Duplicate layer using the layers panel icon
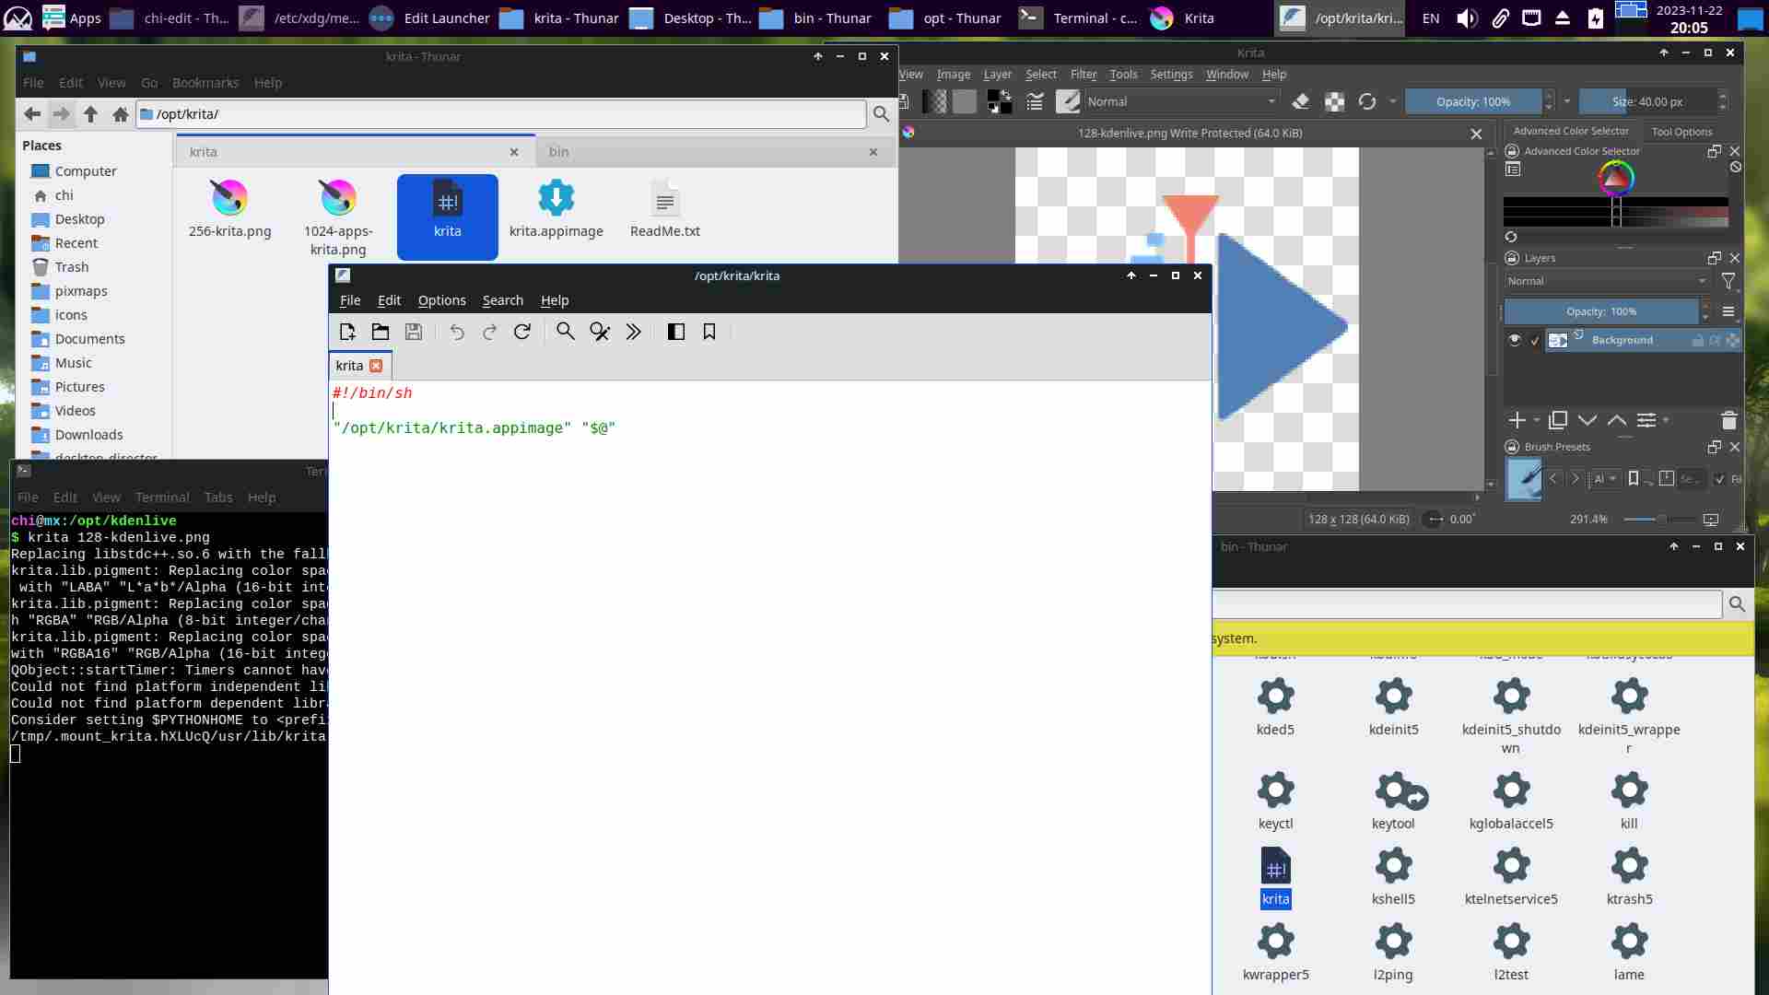Viewport: 1769px width, 995px height. pos(1558,420)
